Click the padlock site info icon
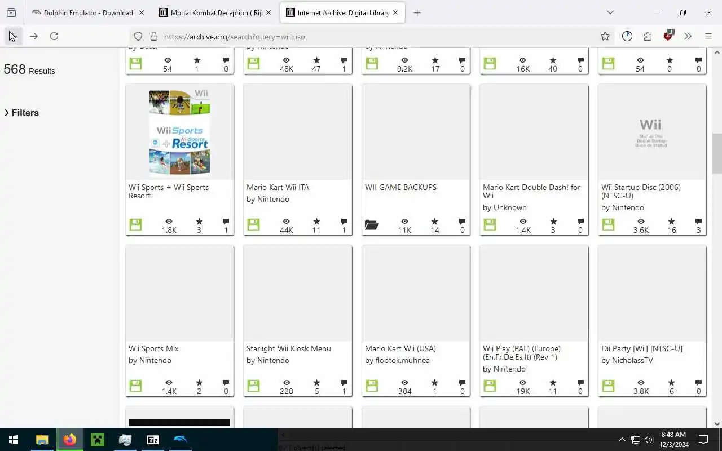 (x=153, y=36)
